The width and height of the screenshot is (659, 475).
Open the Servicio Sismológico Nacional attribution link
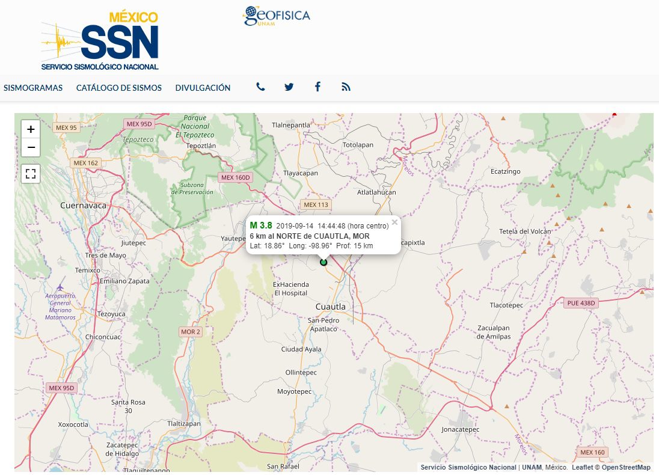468,467
